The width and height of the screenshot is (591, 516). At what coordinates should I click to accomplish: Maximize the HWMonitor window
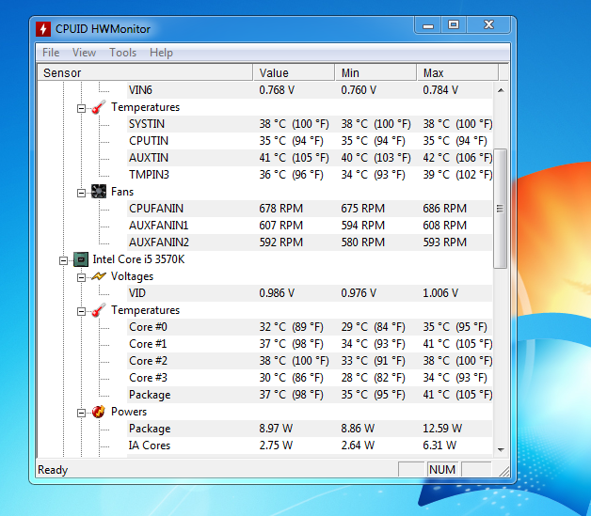coord(454,25)
